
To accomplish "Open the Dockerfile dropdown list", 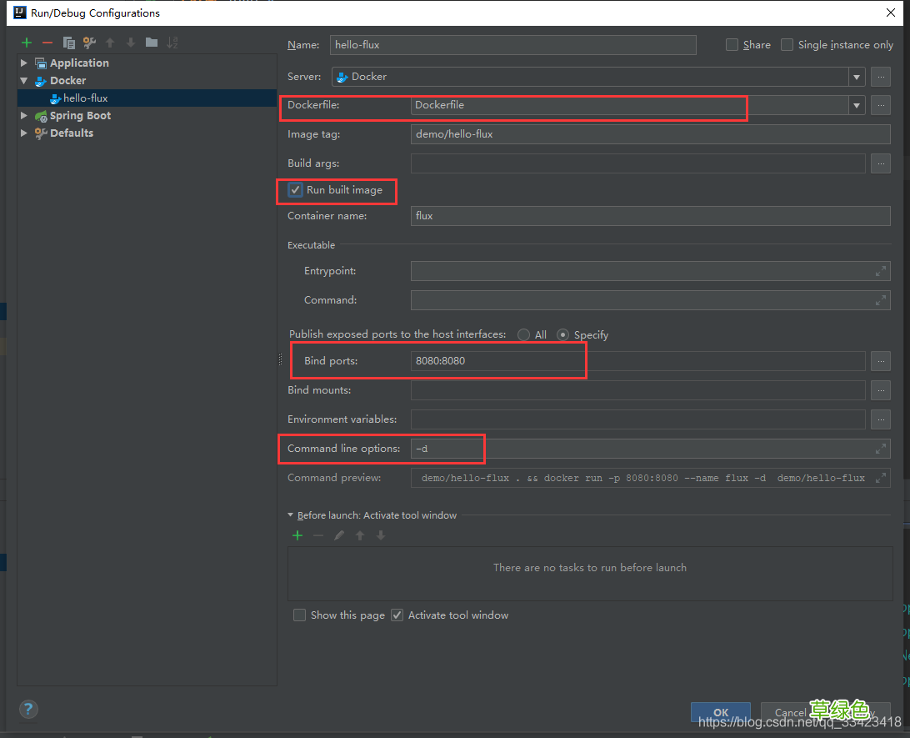I will click(857, 105).
